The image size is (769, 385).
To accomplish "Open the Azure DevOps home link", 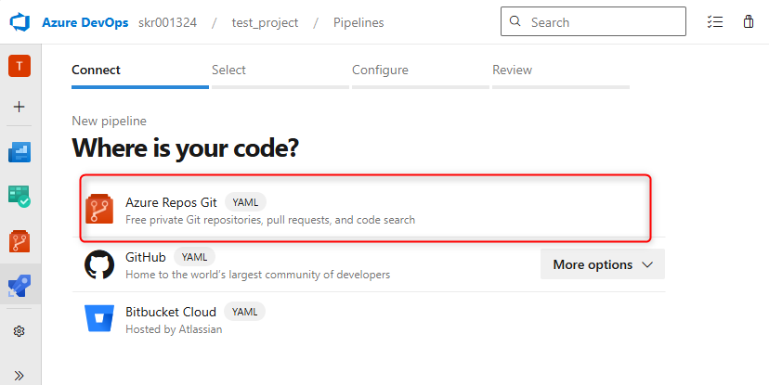I will pos(85,22).
